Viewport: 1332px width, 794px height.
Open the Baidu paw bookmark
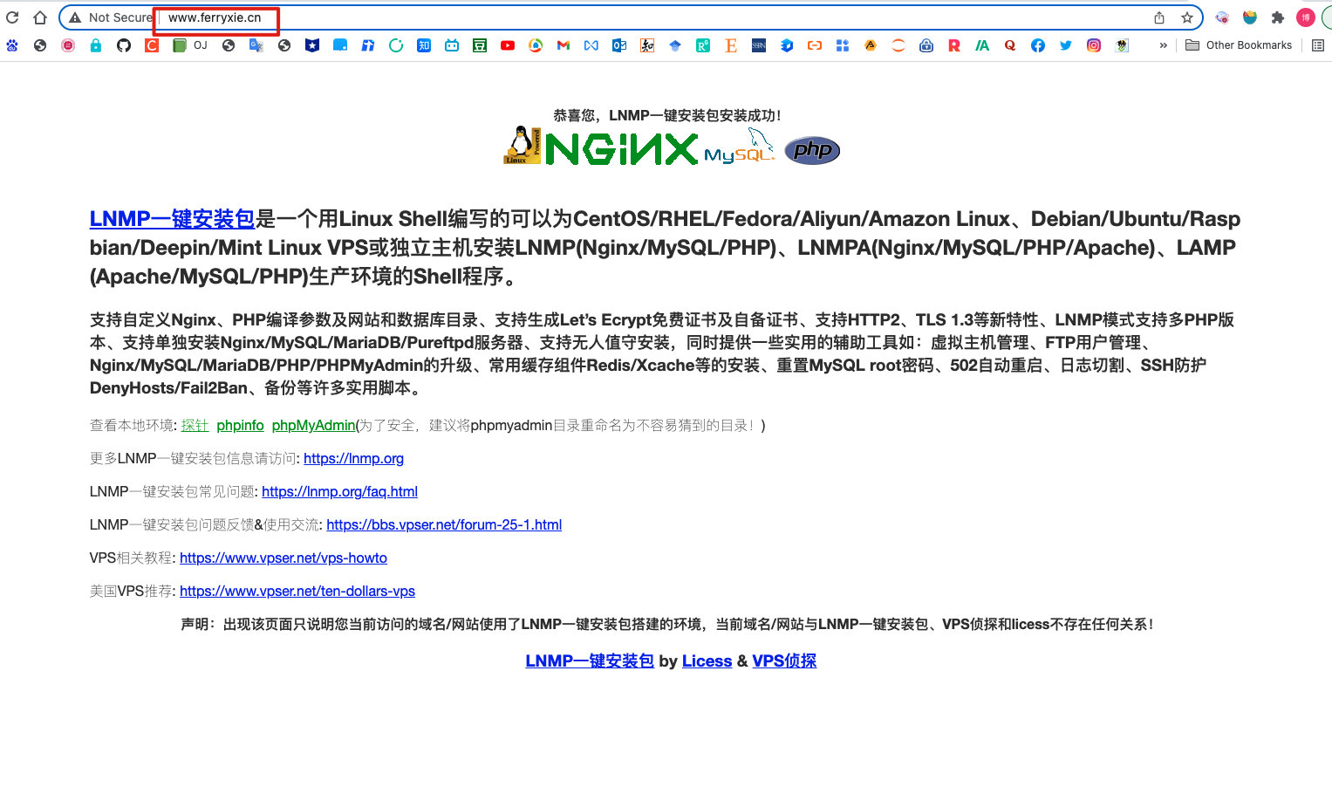[x=12, y=45]
